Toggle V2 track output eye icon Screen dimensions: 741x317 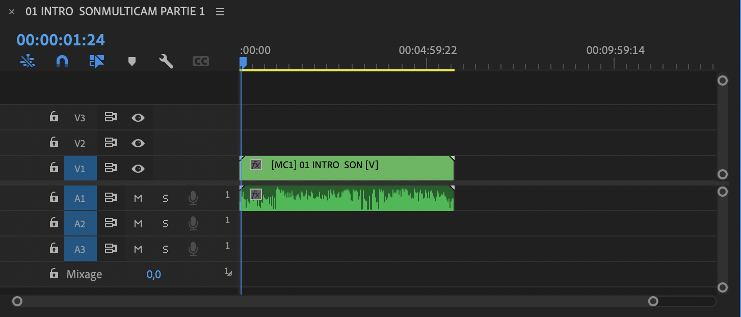(x=138, y=143)
